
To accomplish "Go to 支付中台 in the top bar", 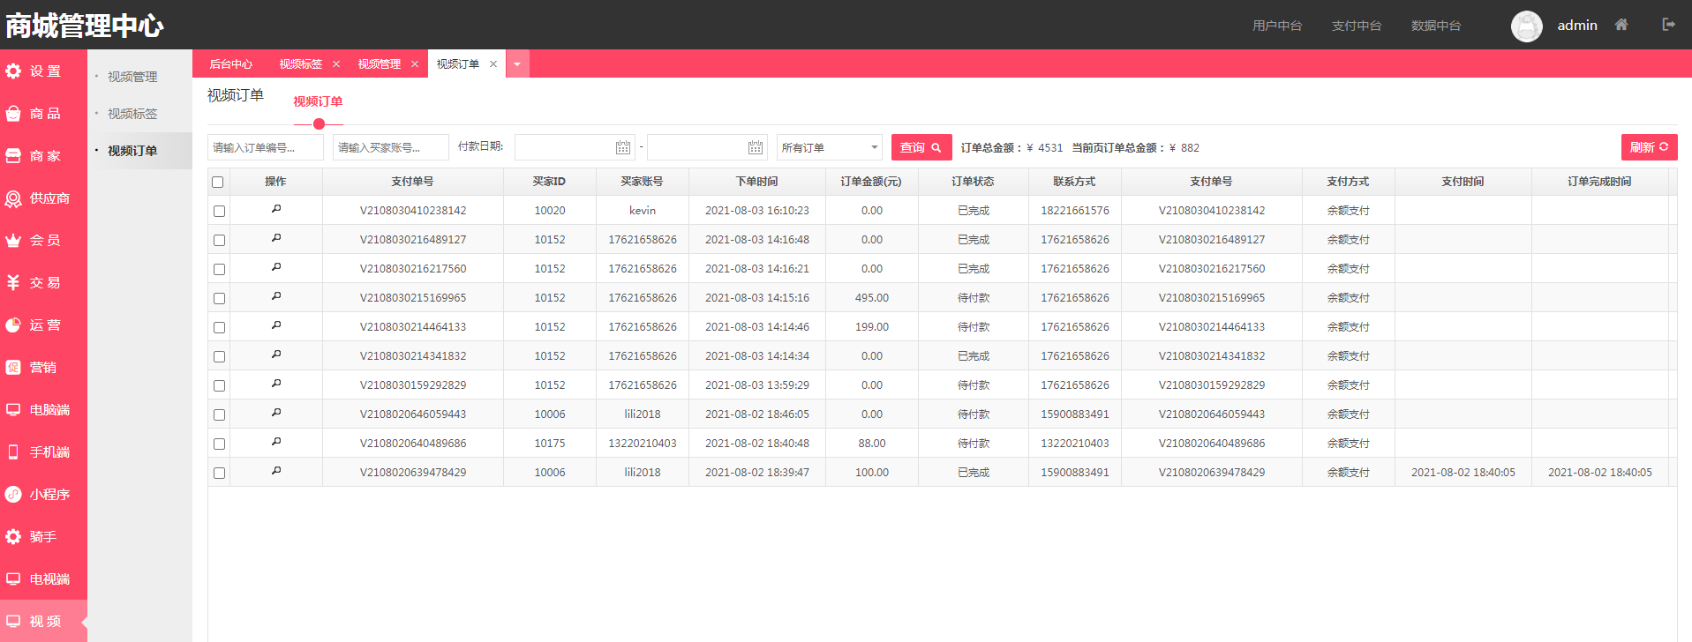I will point(1357,26).
